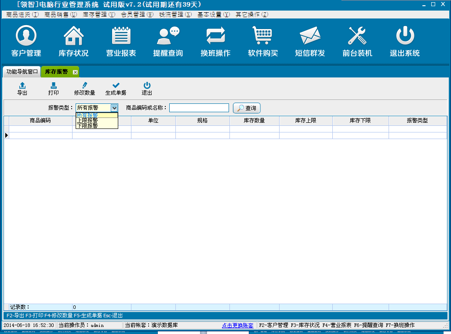Start 换班操作 shift change
Screen dimensions: 451x334
[x=215, y=41]
